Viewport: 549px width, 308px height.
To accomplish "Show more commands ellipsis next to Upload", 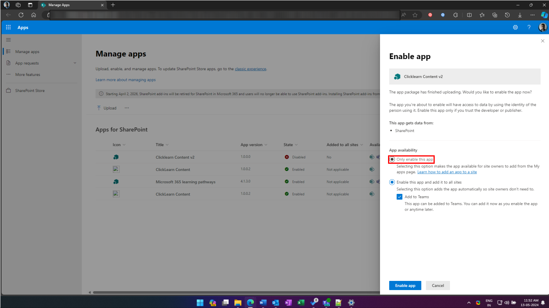I will pos(127,108).
